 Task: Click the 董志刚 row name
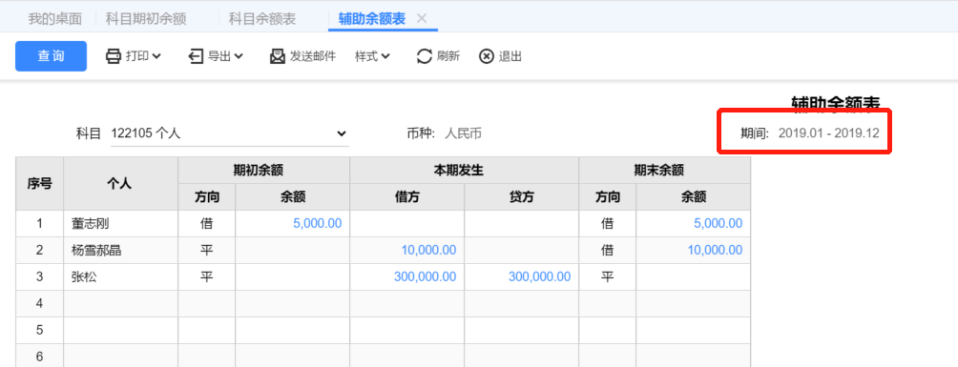[x=91, y=223]
